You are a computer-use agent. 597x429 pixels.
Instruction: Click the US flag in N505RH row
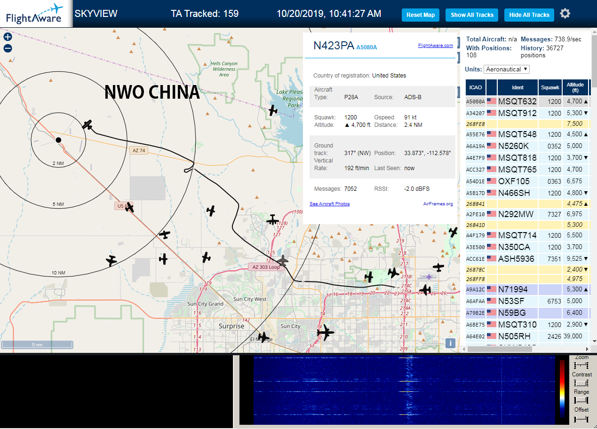[x=492, y=336]
